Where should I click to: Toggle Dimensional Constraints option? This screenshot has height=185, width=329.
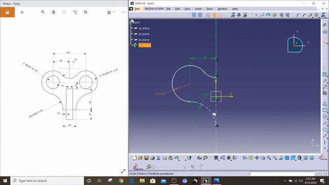220,15
